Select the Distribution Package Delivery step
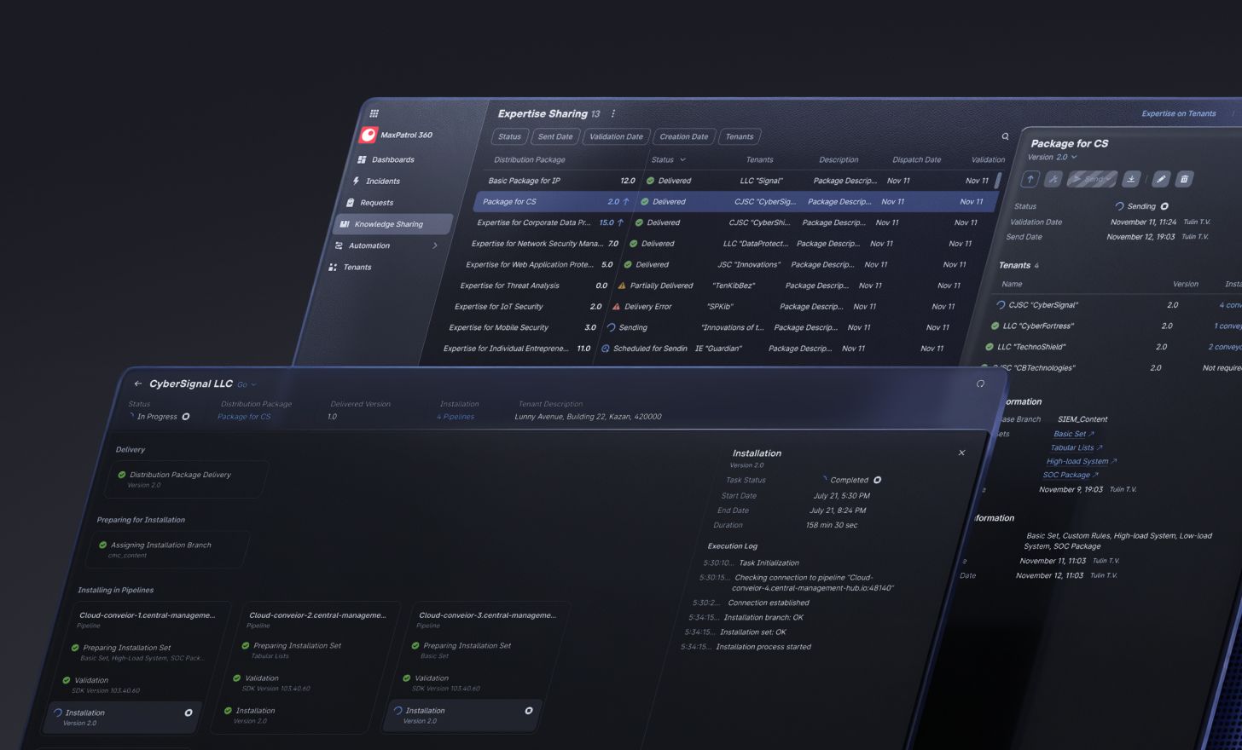This screenshot has width=1242, height=750. pos(188,479)
